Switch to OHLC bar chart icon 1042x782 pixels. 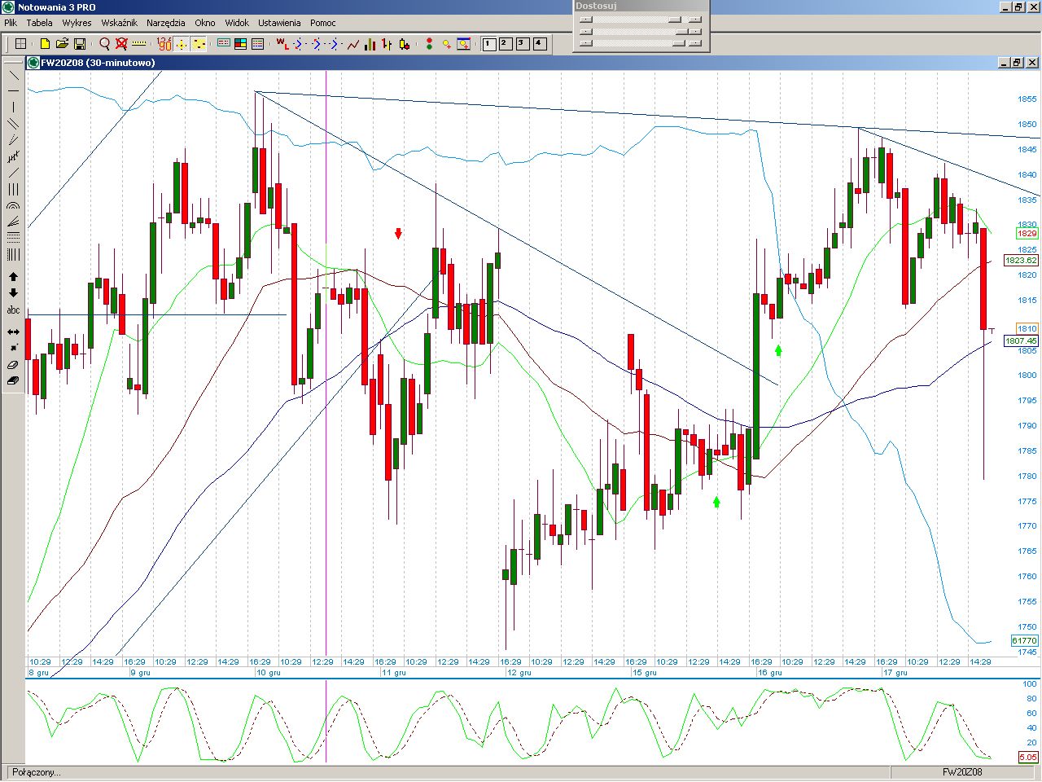[x=387, y=44]
